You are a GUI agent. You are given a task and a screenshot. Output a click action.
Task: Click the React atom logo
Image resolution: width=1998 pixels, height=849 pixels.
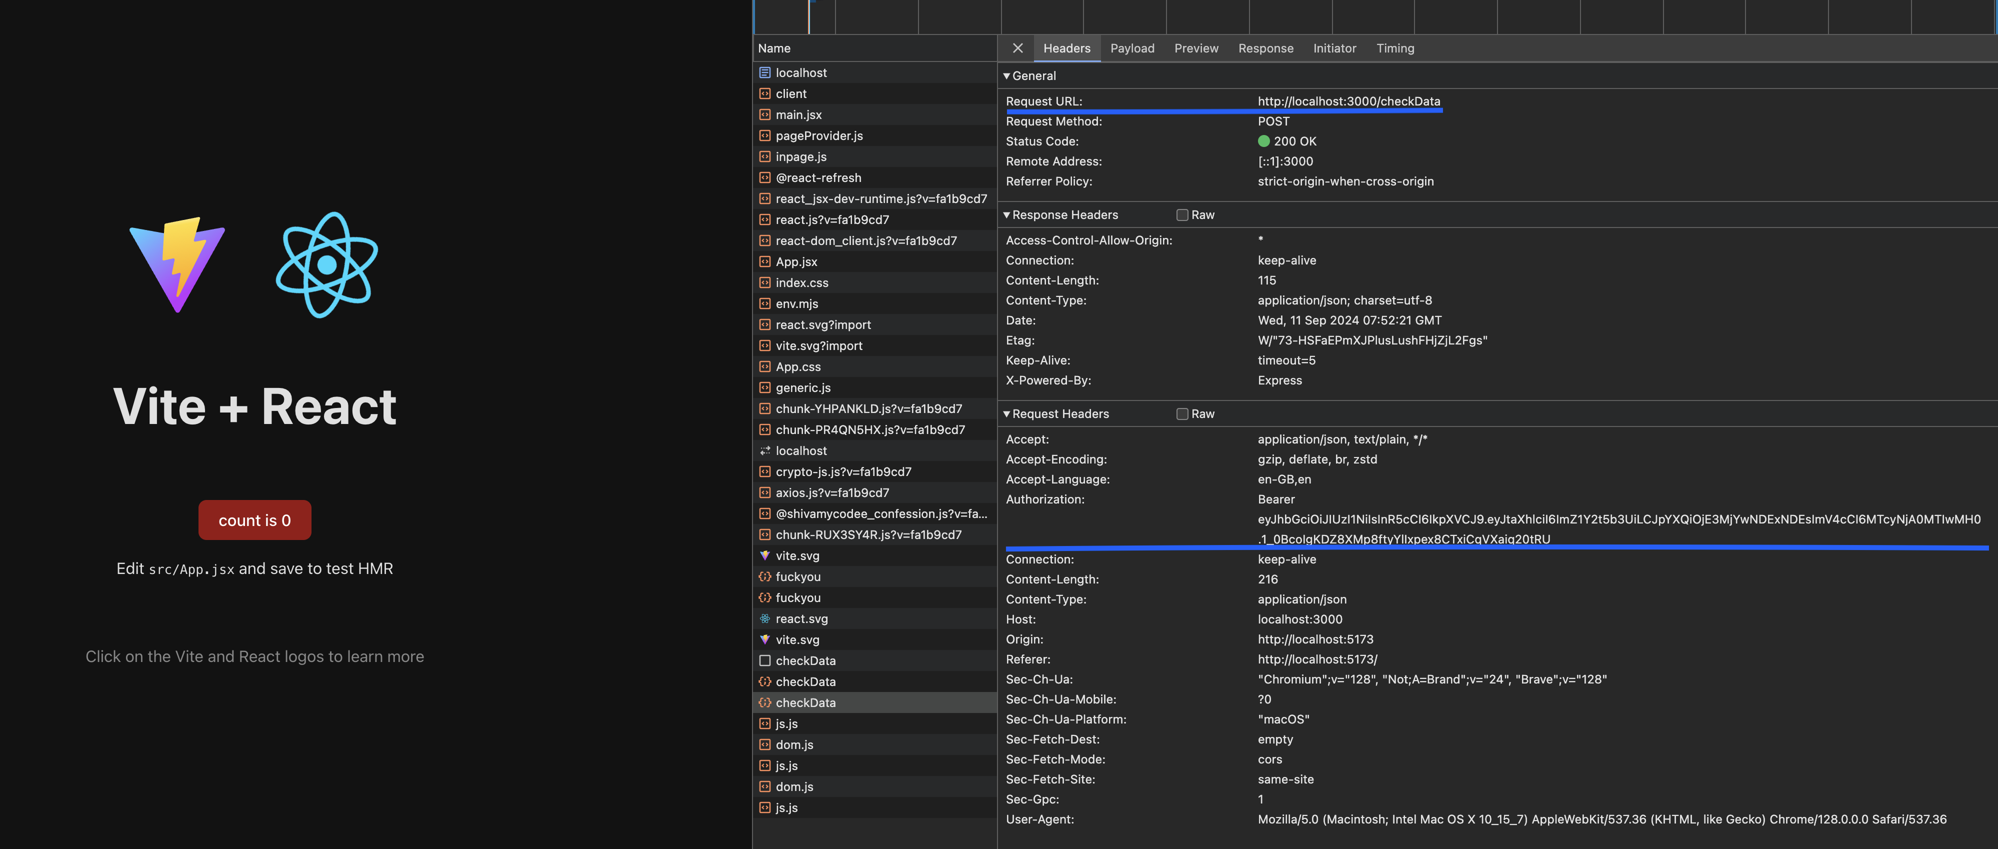[326, 264]
